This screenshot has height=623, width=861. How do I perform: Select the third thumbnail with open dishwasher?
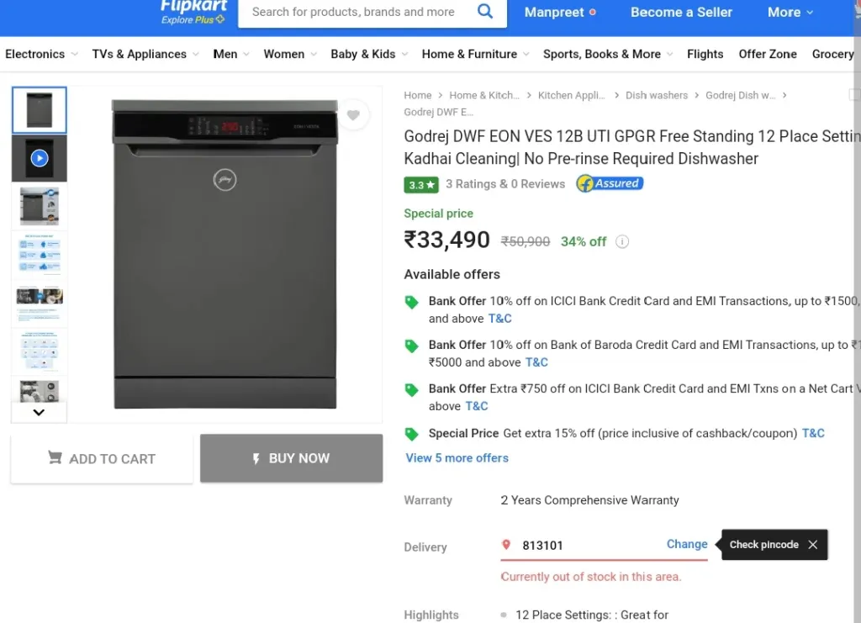[40, 206]
